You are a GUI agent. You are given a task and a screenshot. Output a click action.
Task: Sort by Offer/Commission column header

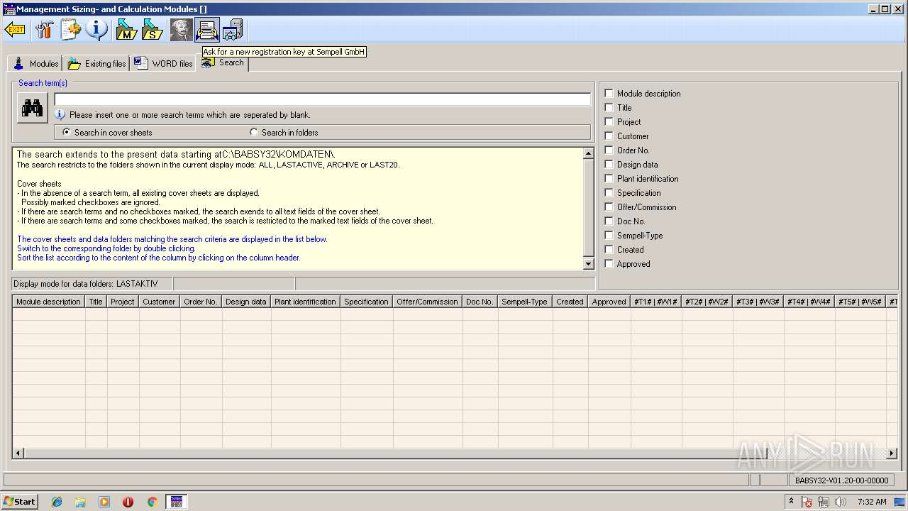[x=428, y=302]
